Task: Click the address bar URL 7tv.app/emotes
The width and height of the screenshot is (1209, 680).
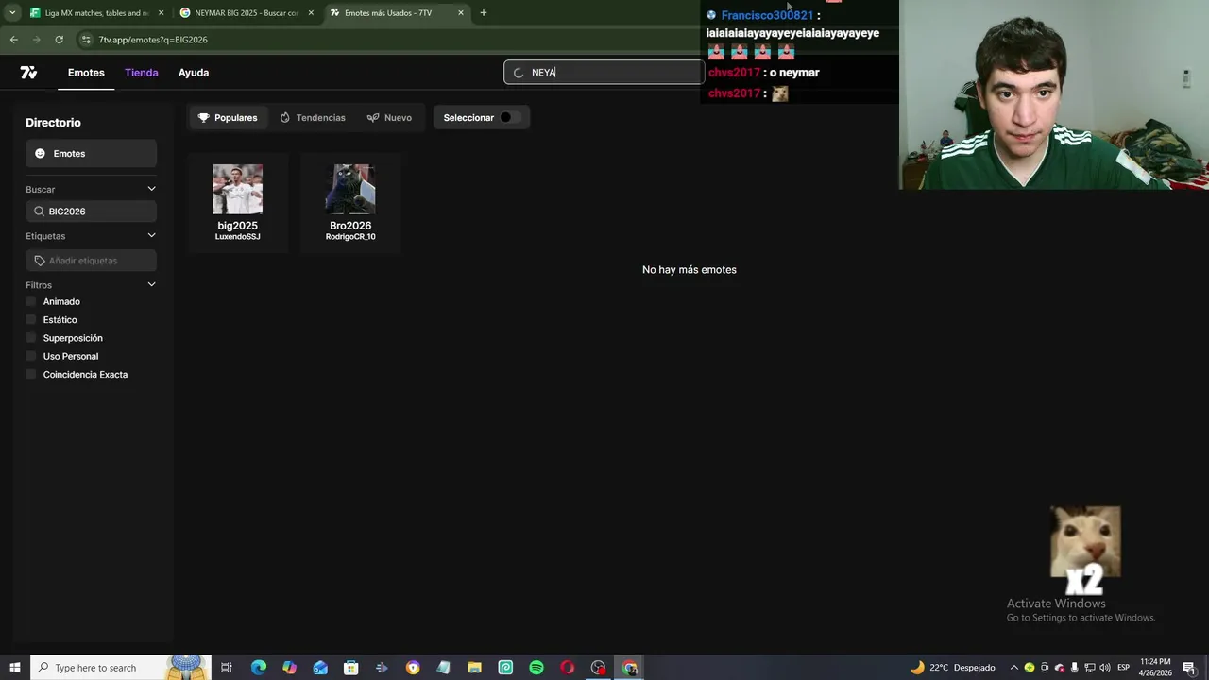Action: pos(153,40)
